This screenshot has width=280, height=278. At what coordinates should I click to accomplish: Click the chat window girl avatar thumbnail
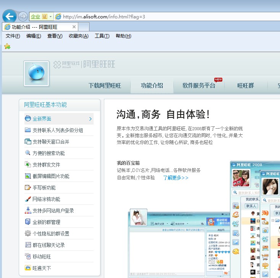coord(139,217)
